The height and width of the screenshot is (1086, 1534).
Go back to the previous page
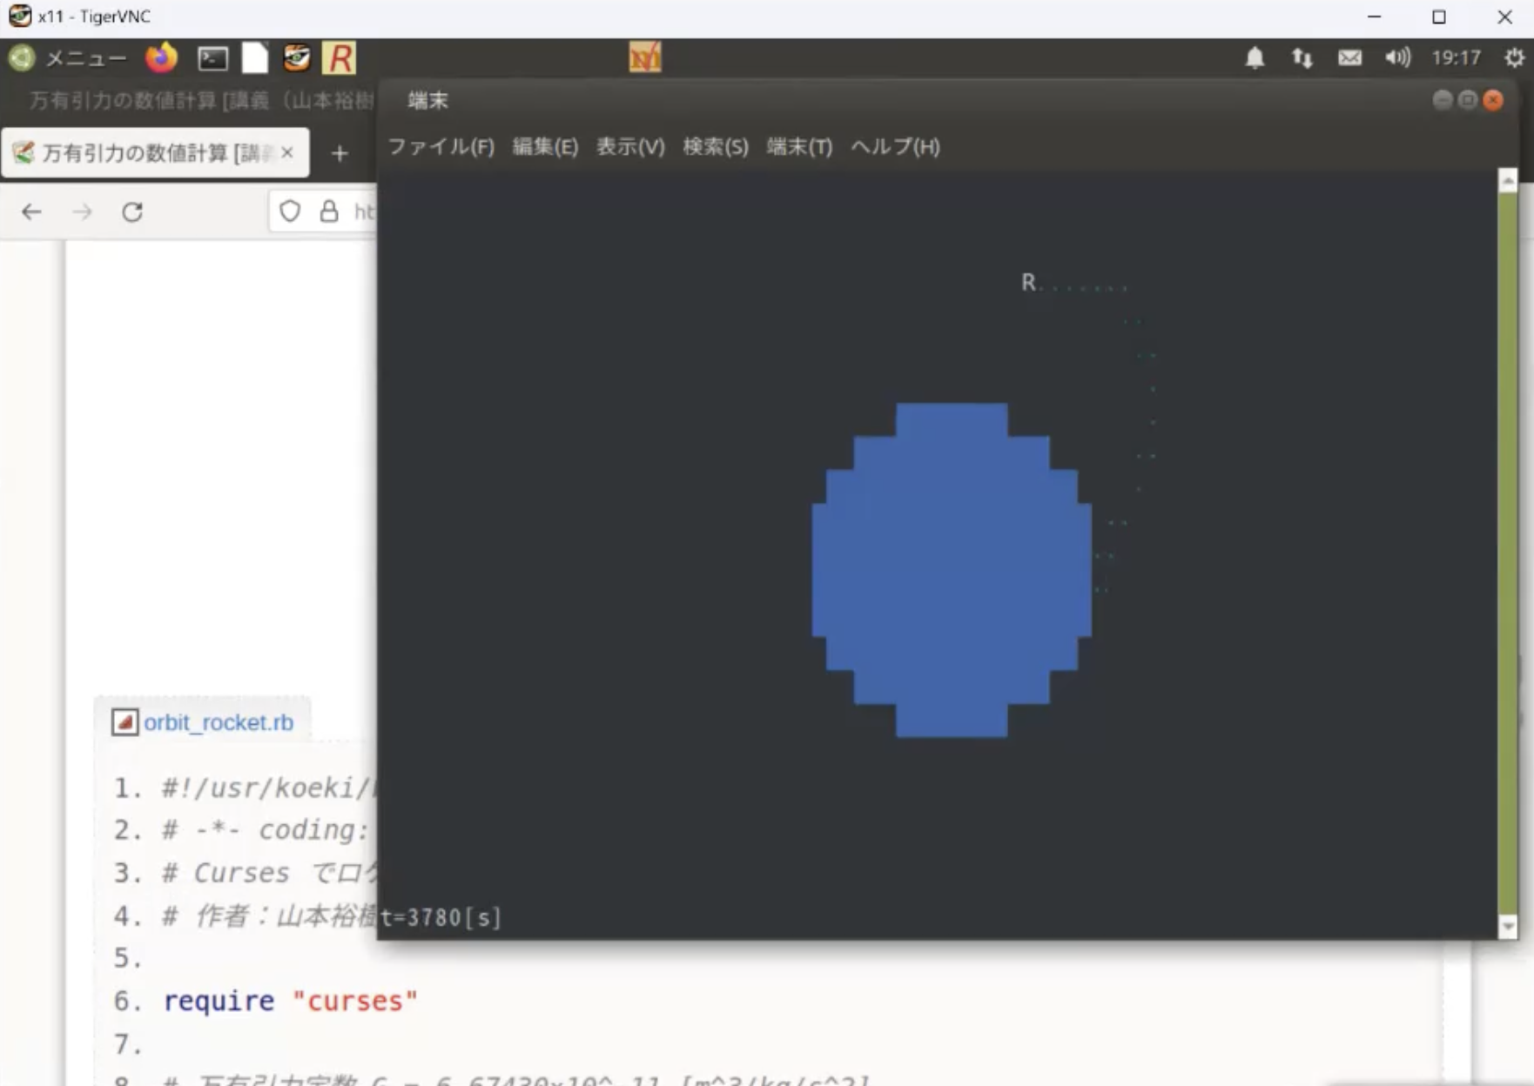coord(32,212)
